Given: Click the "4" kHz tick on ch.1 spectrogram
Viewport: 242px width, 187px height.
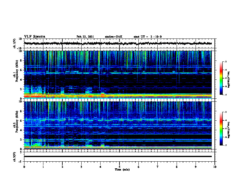Looking at the screenshot, I should [21, 80].
